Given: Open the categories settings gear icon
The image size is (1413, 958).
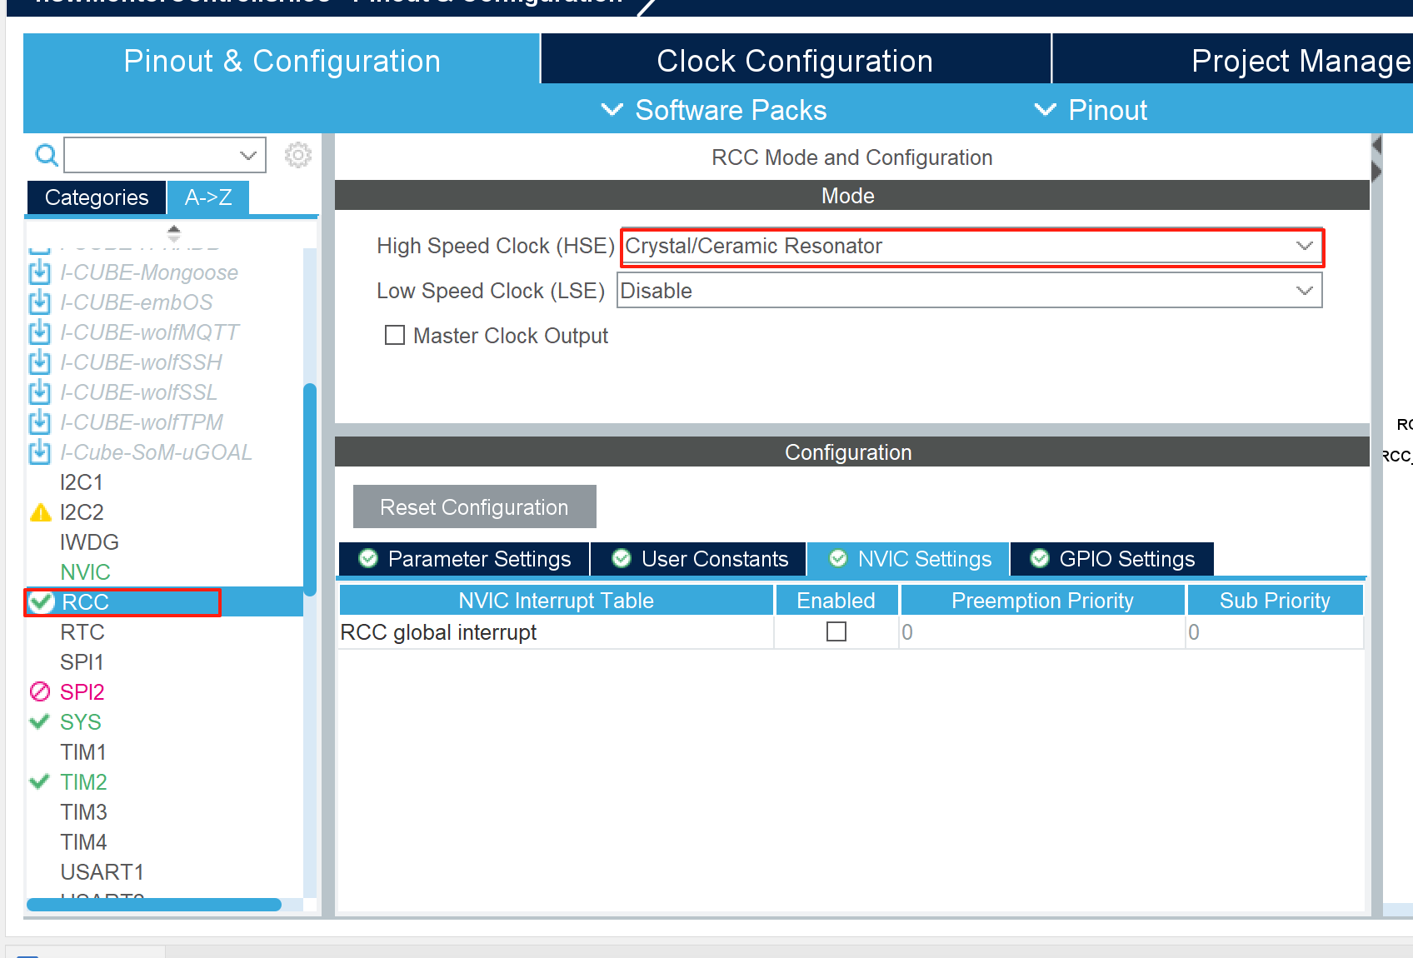Looking at the screenshot, I should coord(298,155).
